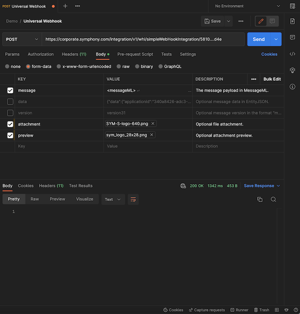The width and height of the screenshot is (300, 314).
Task: Open Test Results tab
Action: point(80,186)
